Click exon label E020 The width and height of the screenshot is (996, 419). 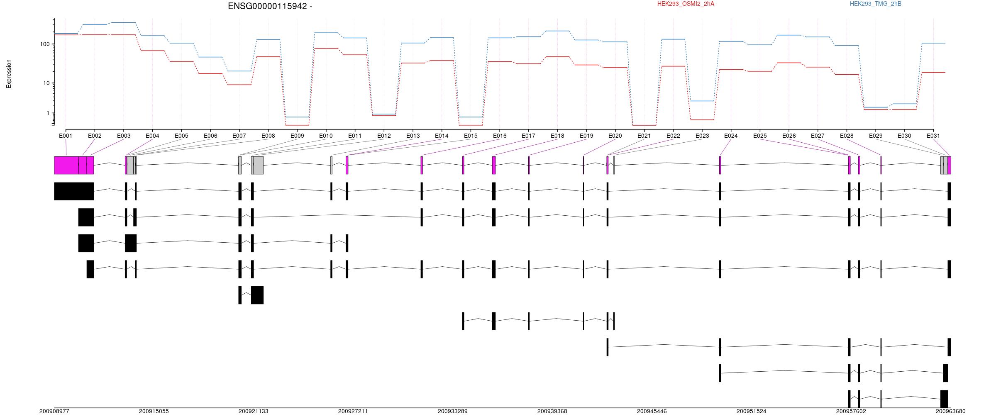[615, 136]
